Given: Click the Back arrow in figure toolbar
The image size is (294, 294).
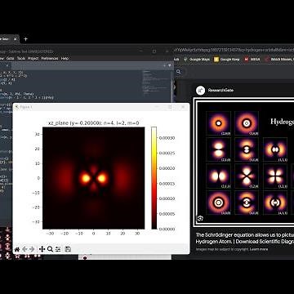Looking at the screenshot, I should [x=24, y=249].
